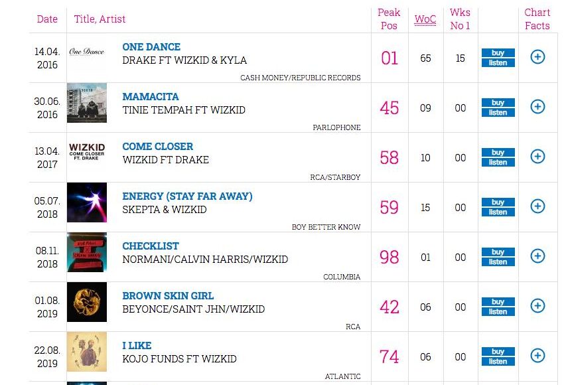
Task: Listen to Mamacita by Tinie Tempah
Action: pos(498,113)
